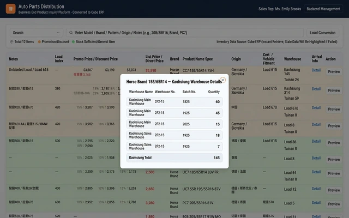Image resolution: width=349 pixels, height=218 pixels.
Task: Select batch 2025 row with quantity 15
Action: pyautogui.click(x=174, y=124)
